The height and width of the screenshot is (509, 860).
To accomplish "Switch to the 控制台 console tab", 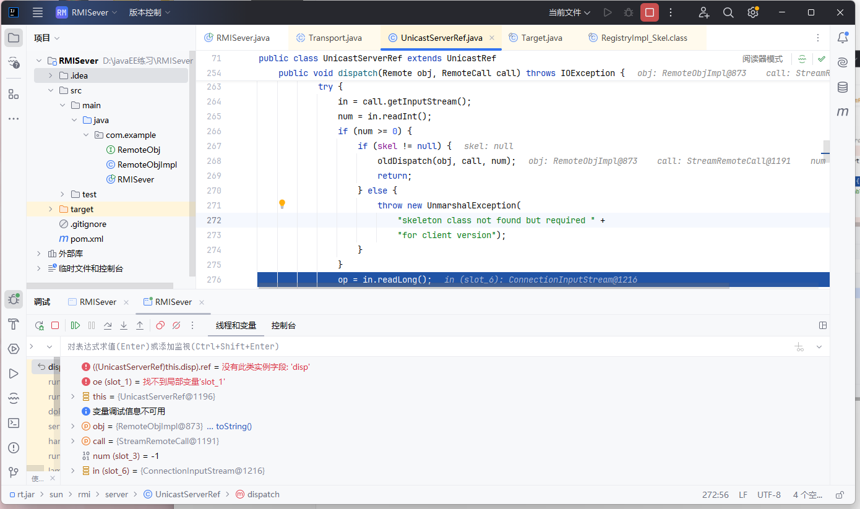I will (x=283, y=325).
